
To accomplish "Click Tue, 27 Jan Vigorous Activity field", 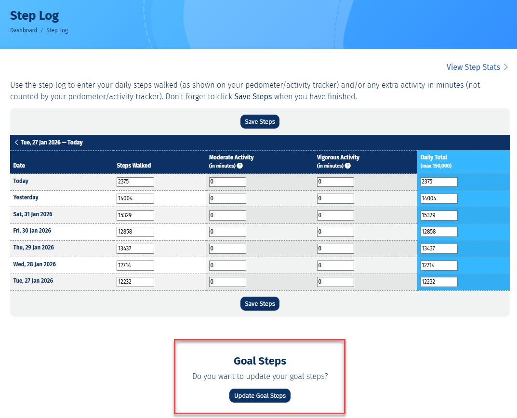I will [335, 282].
